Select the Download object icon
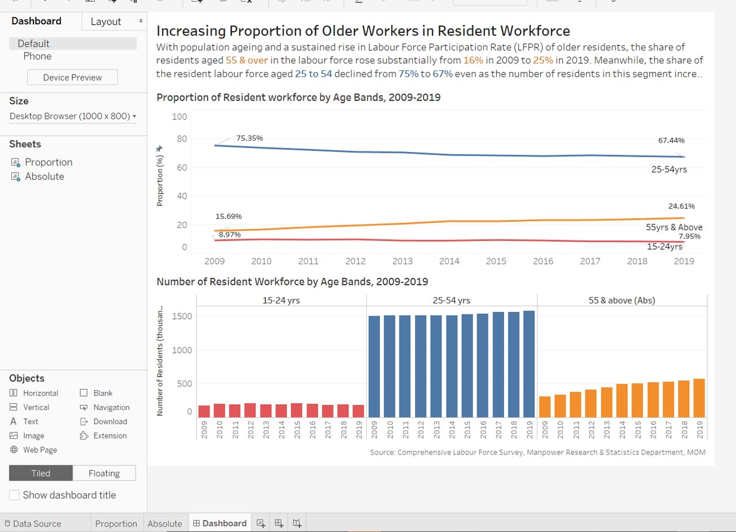 (84, 422)
